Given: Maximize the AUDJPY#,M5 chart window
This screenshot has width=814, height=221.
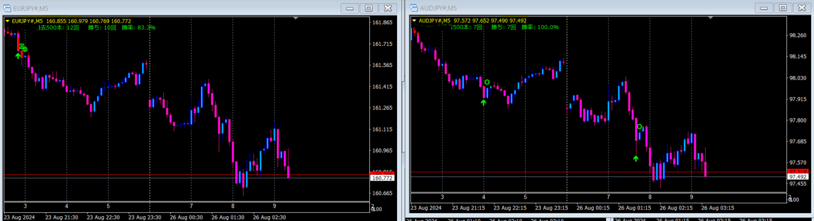Looking at the screenshot, I should point(783,8).
